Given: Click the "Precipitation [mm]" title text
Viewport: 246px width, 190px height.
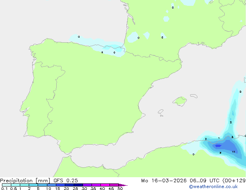Looking at the screenshot, I should (25, 181).
